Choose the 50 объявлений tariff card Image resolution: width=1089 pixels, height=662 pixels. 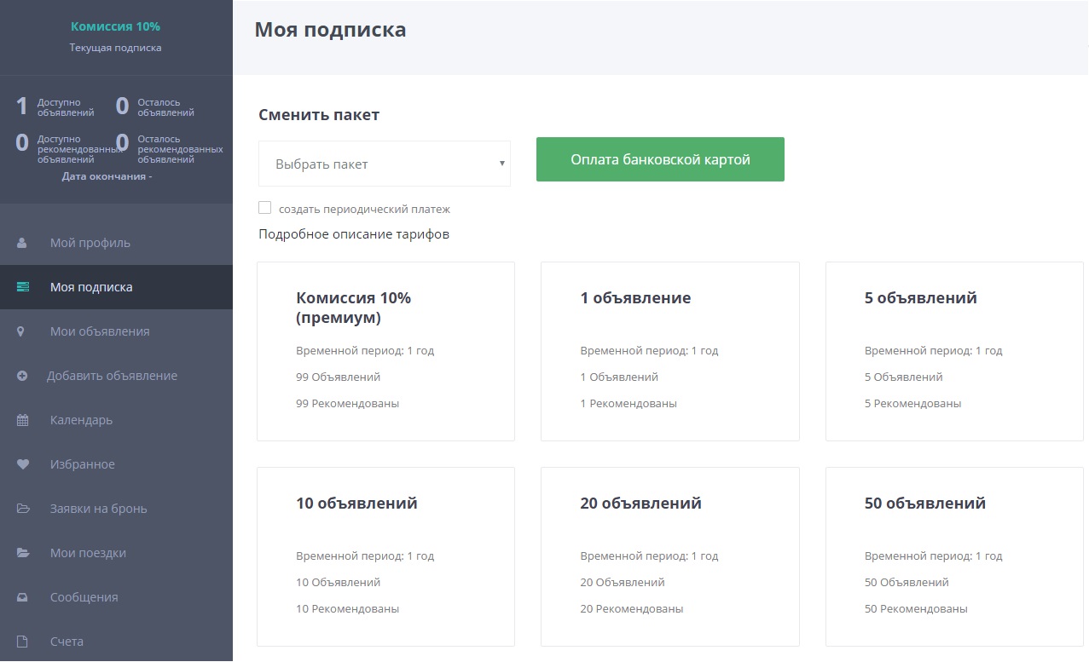[x=953, y=556]
